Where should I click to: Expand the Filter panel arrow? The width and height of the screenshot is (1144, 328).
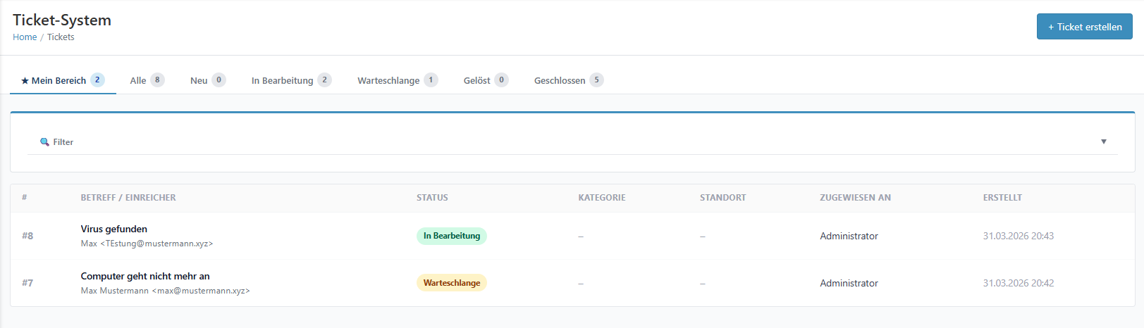pyautogui.click(x=1103, y=142)
